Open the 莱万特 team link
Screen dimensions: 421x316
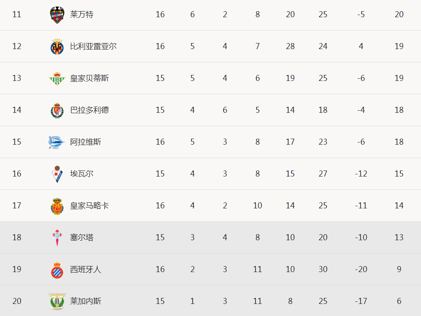82,15
